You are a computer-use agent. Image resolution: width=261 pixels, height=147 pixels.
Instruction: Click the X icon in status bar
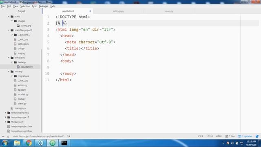[x=8, y=137]
